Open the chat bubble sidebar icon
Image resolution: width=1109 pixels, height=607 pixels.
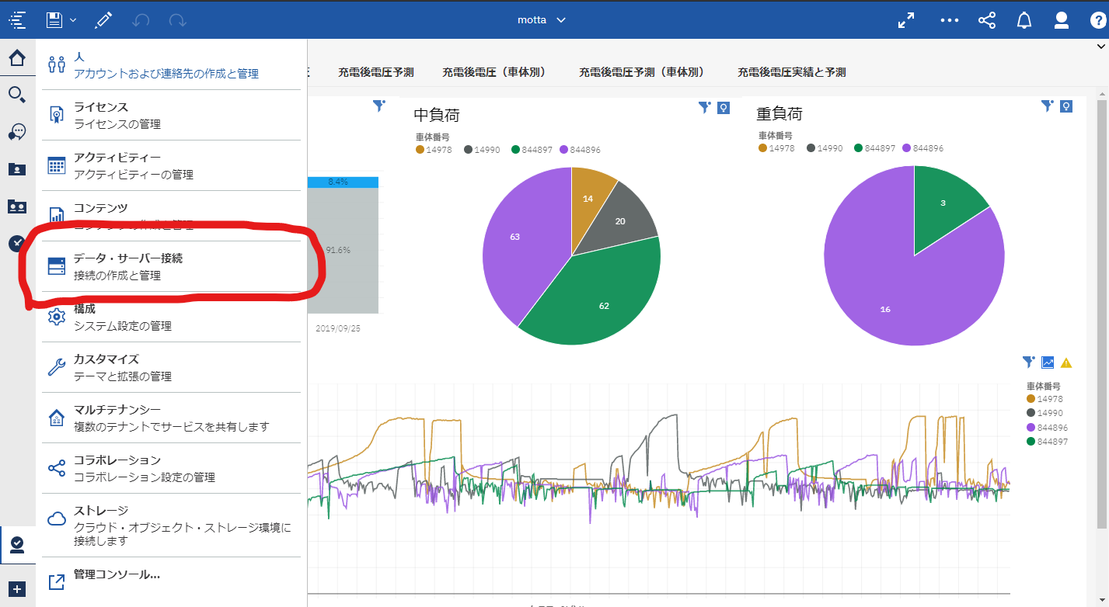click(x=17, y=132)
